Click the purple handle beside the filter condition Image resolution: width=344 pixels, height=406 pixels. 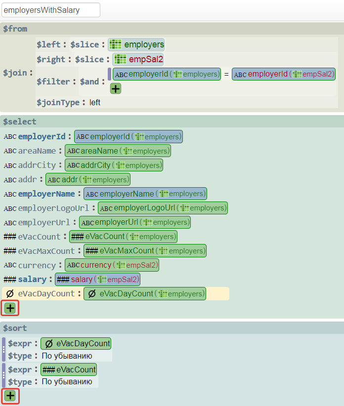(109, 74)
